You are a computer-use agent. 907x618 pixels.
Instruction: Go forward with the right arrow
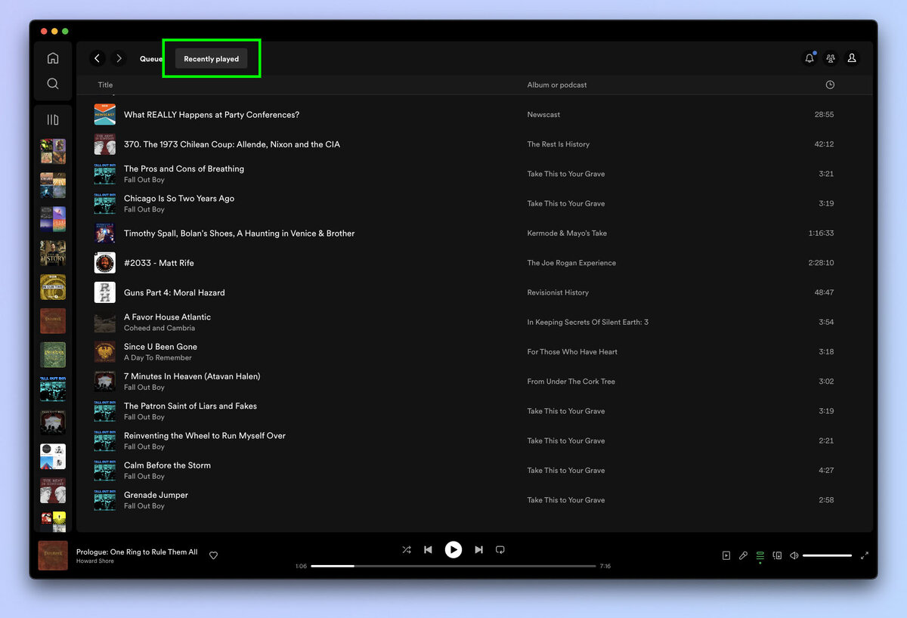point(119,58)
